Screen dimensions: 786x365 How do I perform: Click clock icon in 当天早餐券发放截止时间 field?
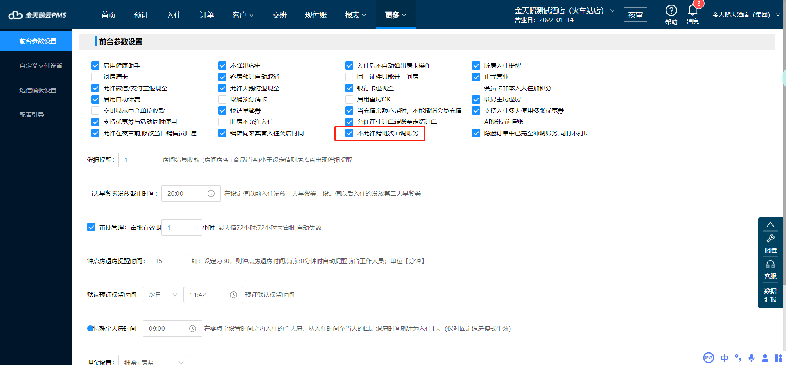[x=211, y=194]
